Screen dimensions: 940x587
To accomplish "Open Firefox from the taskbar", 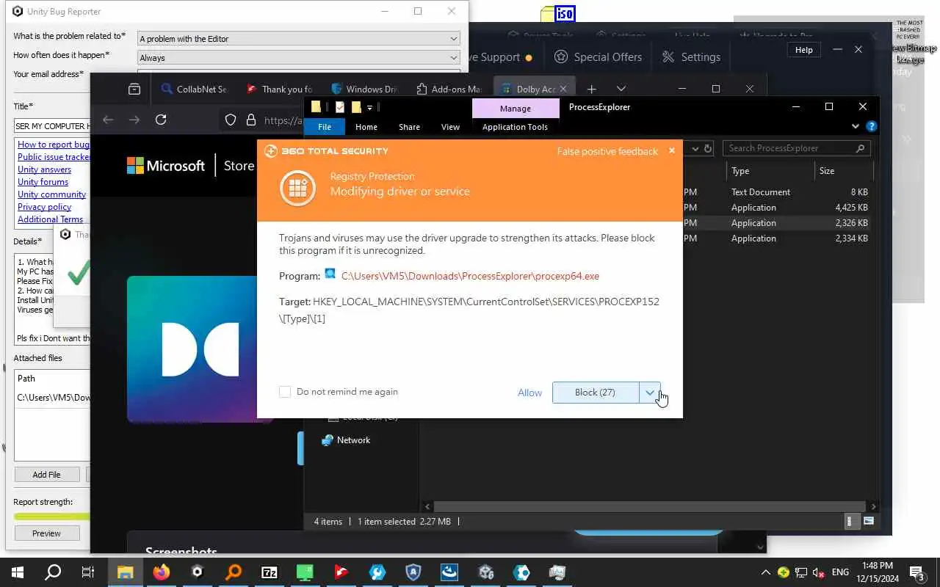I will click(161, 572).
